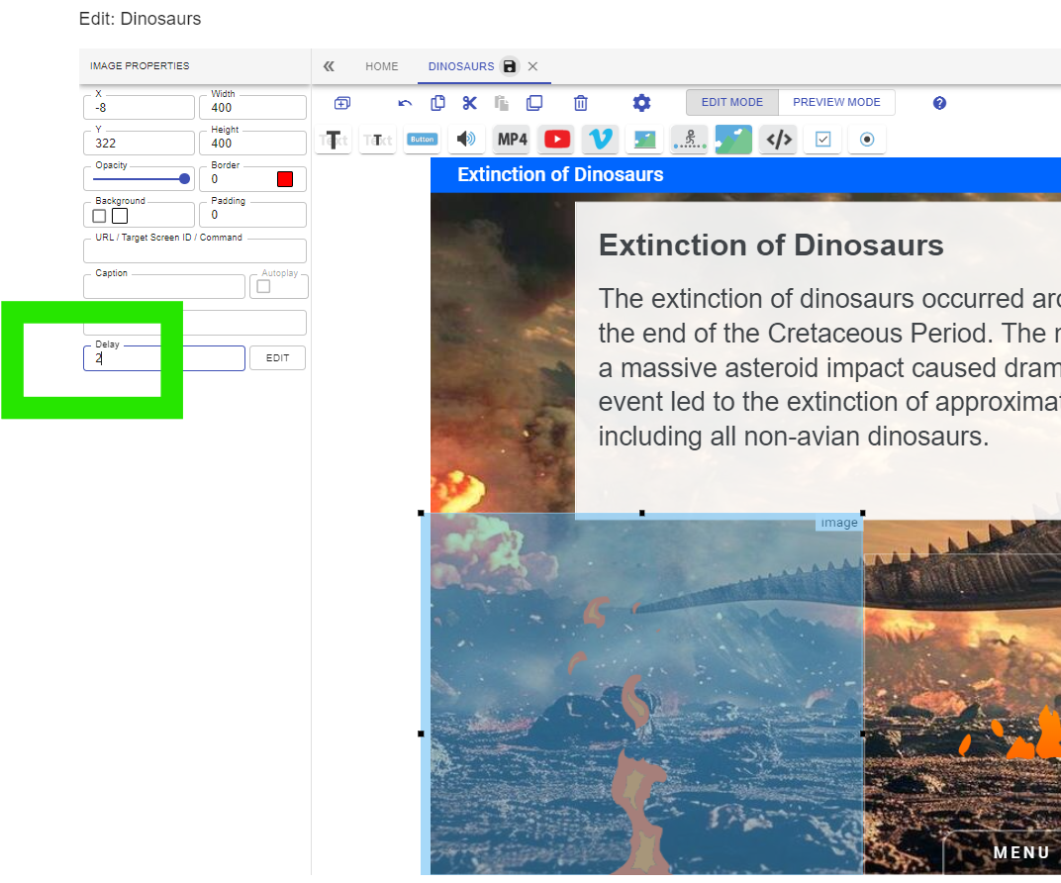This screenshot has width=1061, height=883.
Task: Cut the selected element with scissors
Action: (x=469, y=103)
